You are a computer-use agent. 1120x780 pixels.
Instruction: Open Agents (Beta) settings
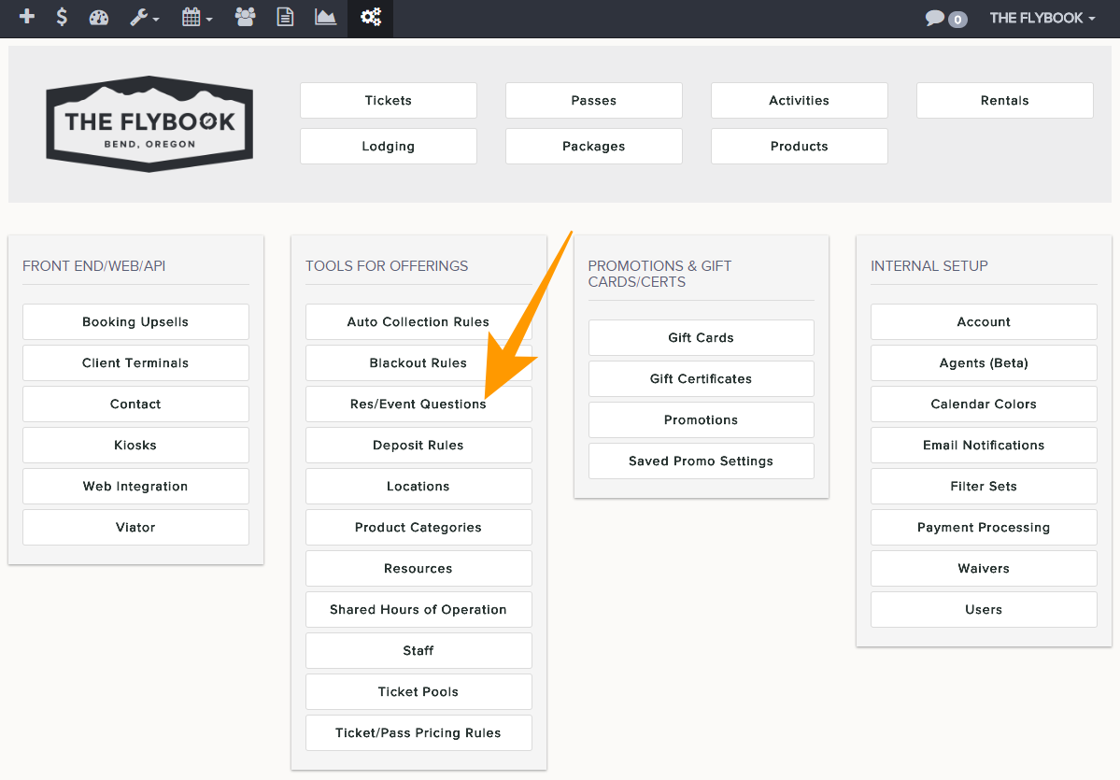(x=984, y=362)
